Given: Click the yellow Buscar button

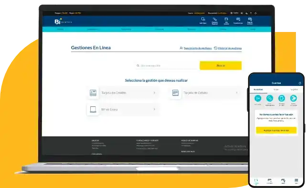Looking at the screenshot, I should point(221,65).
